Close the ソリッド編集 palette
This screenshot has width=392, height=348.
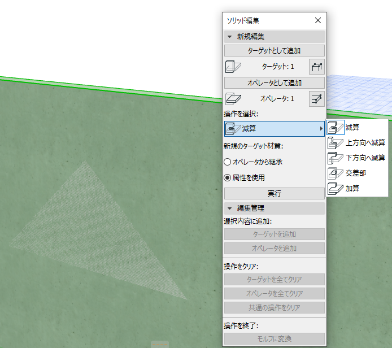318,20
